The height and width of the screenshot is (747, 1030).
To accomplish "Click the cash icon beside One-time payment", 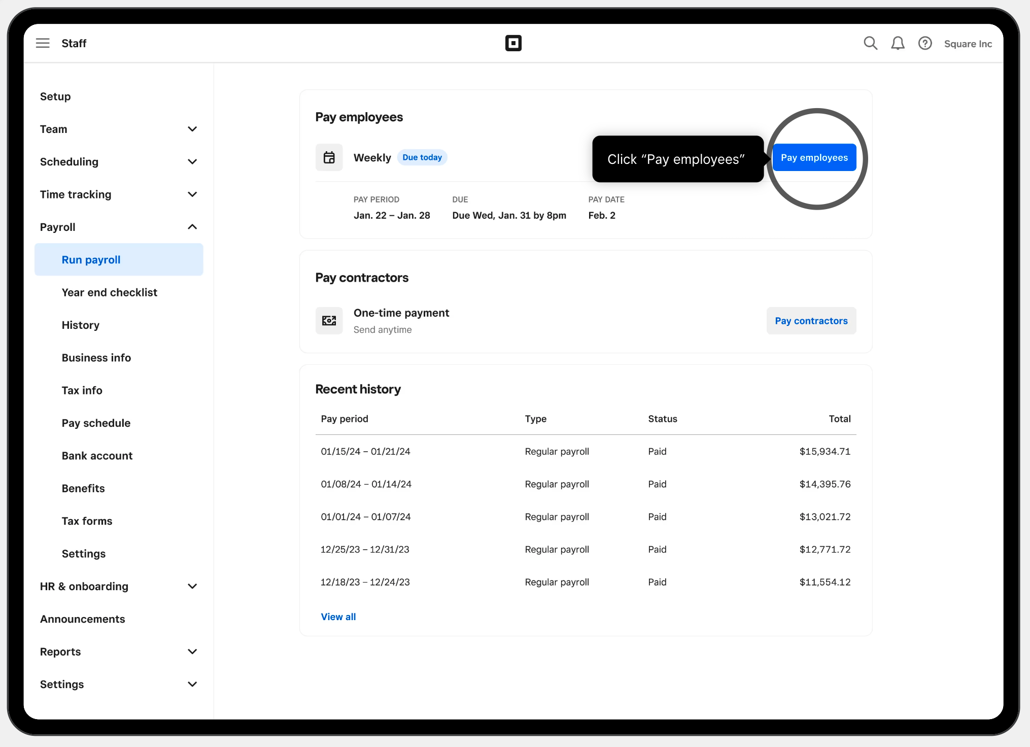I will [329, 320].
